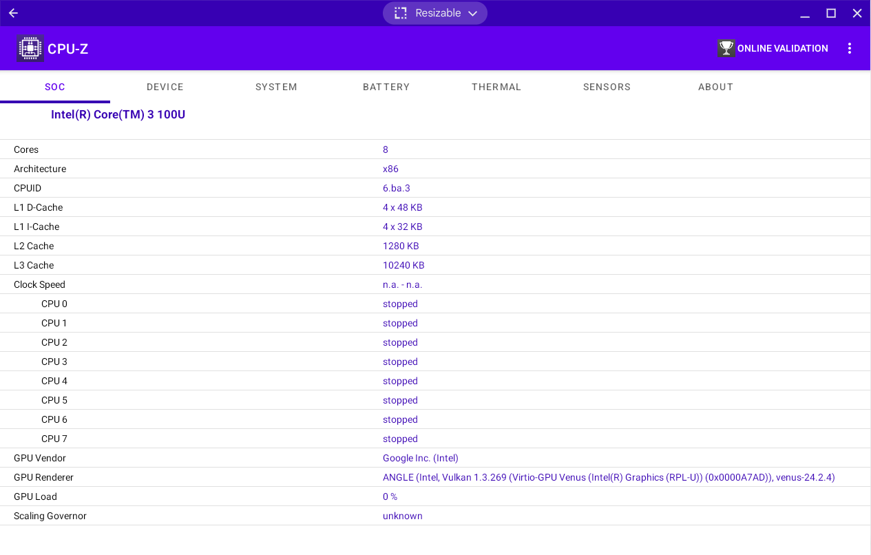Image resolution: width=871 pixels, height=555 pixels.
Task: Open Online Validation
Action: coord(773,48)
